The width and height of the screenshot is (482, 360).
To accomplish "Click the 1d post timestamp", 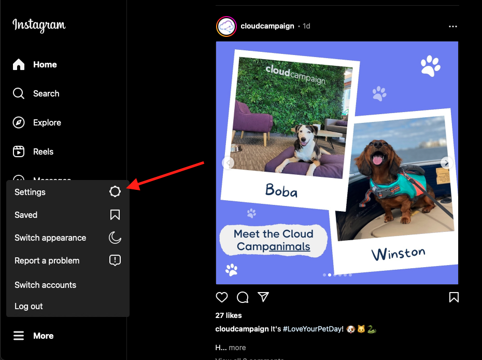I will (x=306, y=26).
